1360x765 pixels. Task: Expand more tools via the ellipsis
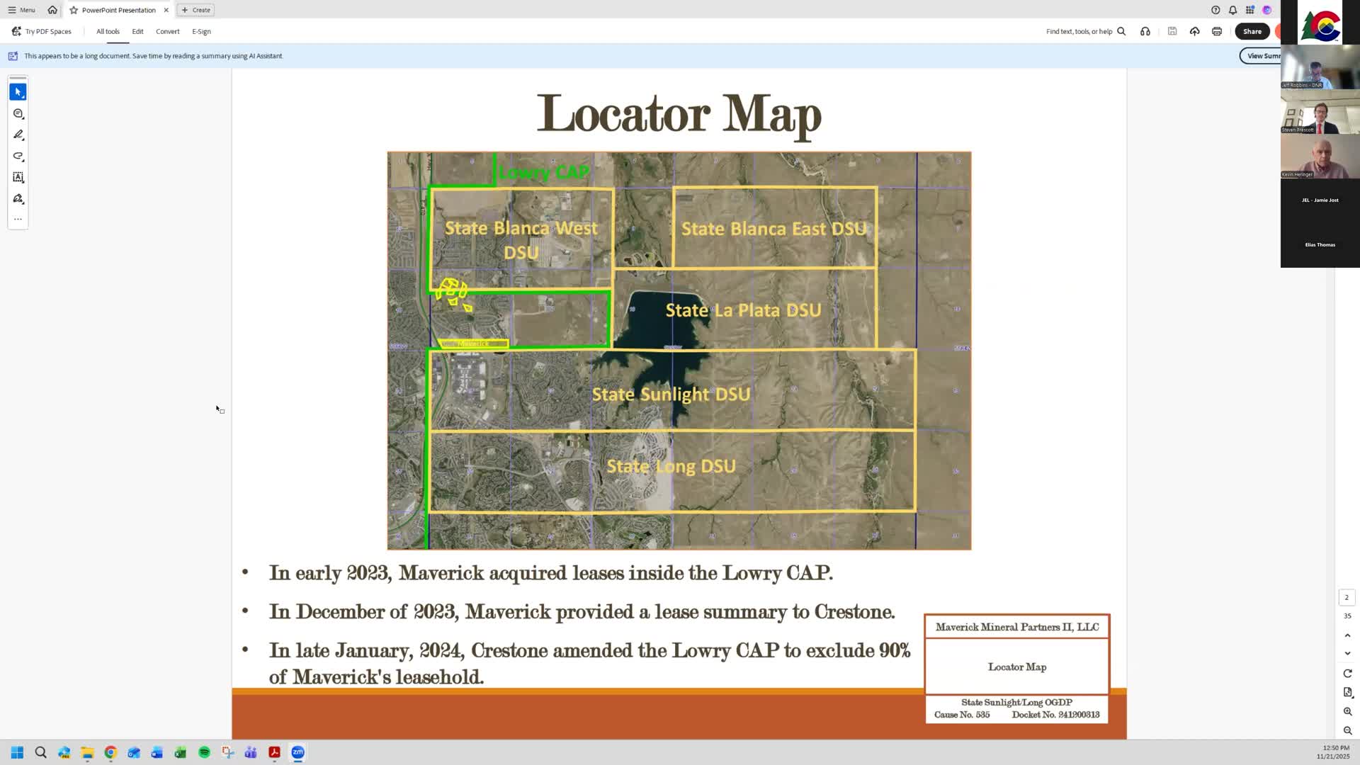[18, 218]
